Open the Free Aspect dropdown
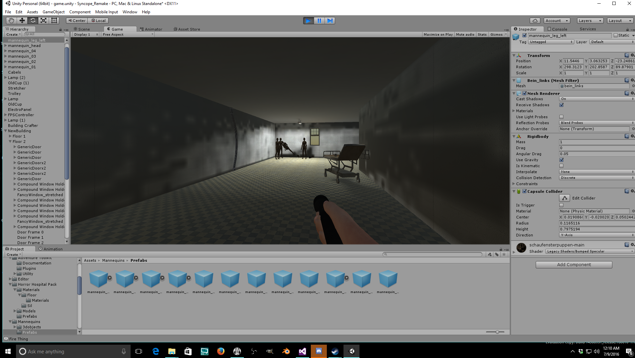The width and height of the screenshot is (635, 358). pyautogui.click(x=128, y=35)
